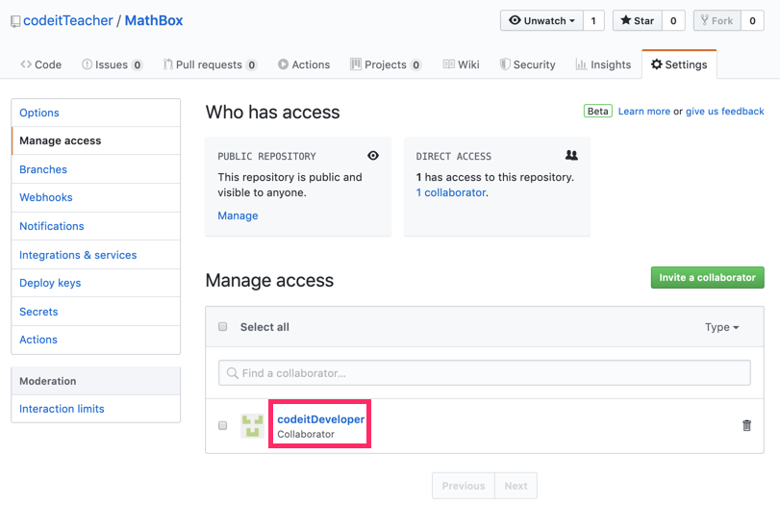Open the MathBox repository link
The image size is (780, 506).
pyautogui.click(x=154, y=21)
